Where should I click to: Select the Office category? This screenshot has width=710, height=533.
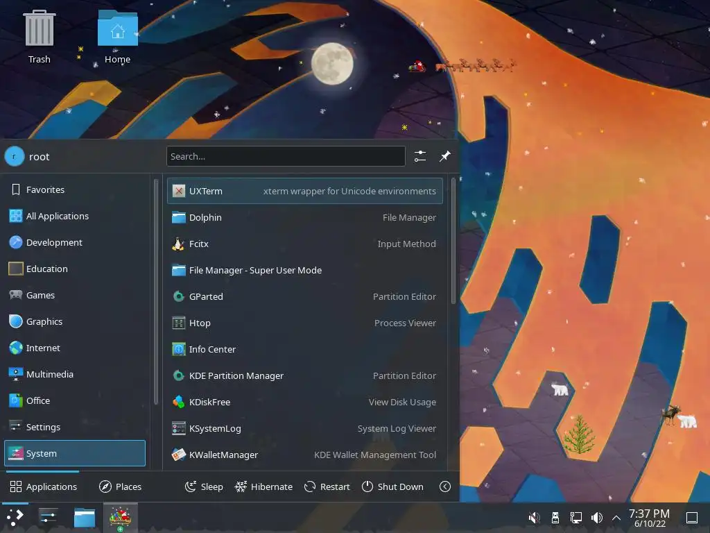[x=75, y=400]
